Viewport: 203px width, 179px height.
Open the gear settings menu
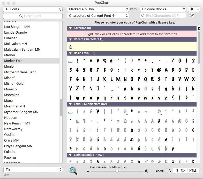194,9
